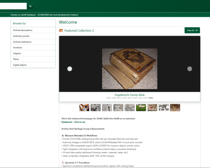Browse Archival institutions
Viewport: 210px width, 168px height.
(x=33, y=42)
